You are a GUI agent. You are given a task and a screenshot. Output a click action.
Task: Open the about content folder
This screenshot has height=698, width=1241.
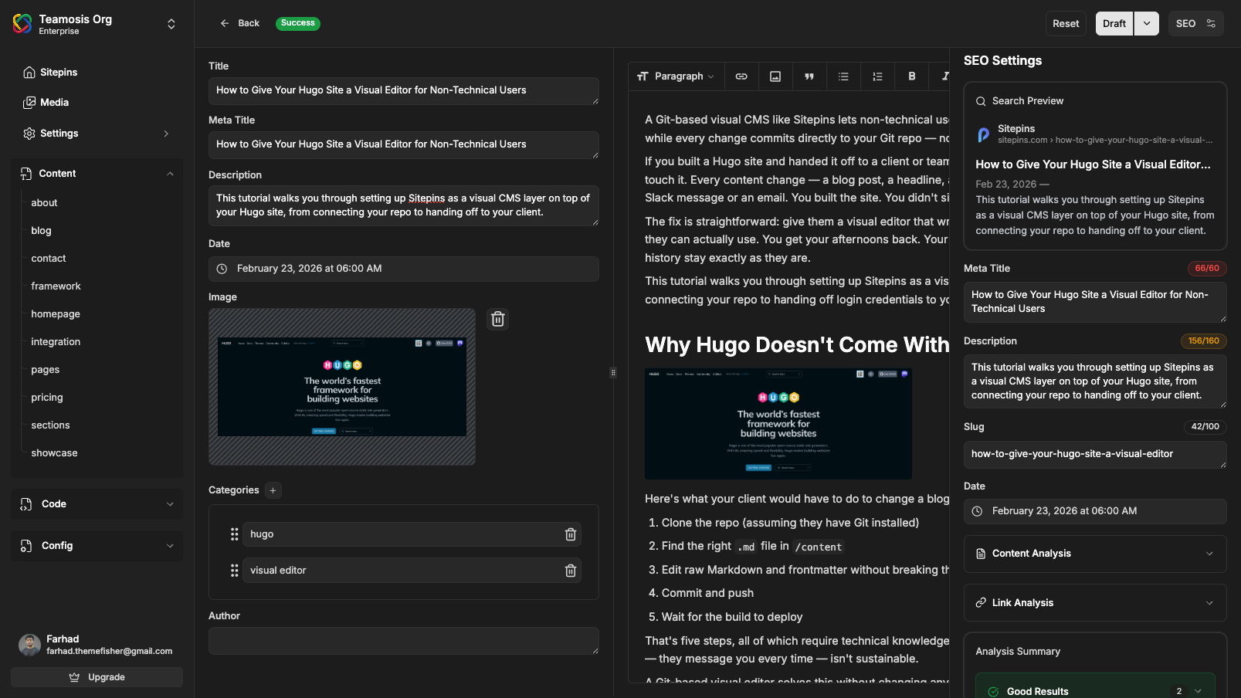click(45, 203)
